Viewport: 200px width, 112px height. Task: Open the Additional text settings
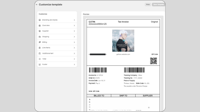pyautogui.click(x=57, y=54)
